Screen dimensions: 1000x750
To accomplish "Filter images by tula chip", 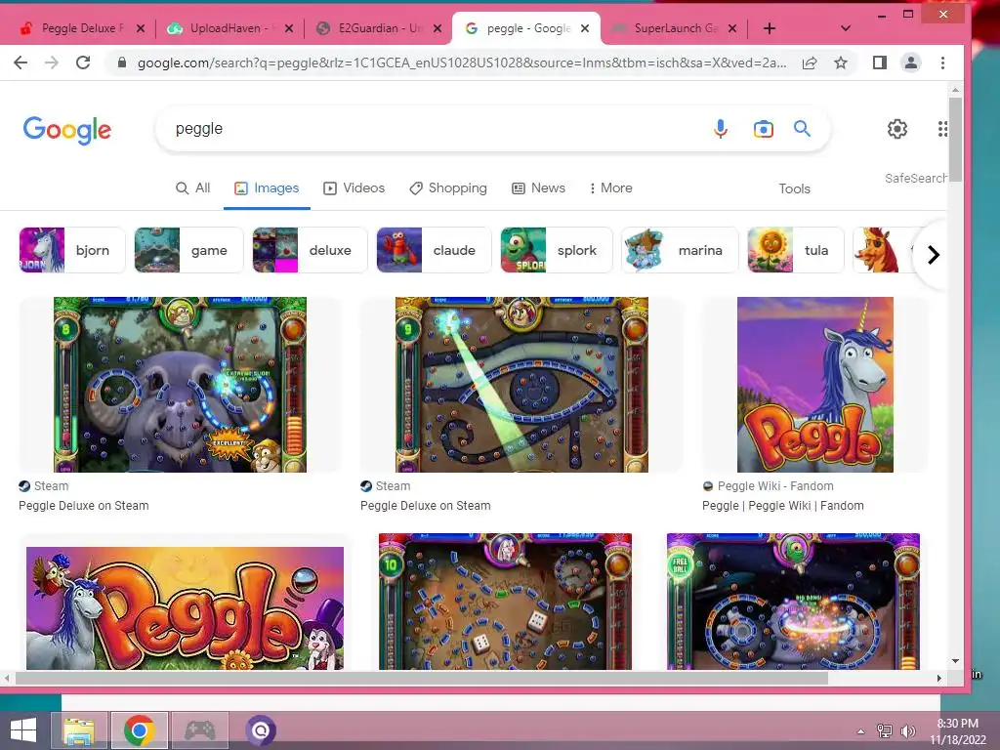I will pos(795,250).
